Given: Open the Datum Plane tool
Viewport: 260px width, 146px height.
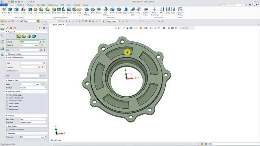Looking at the screenshot, I should 180,11.
